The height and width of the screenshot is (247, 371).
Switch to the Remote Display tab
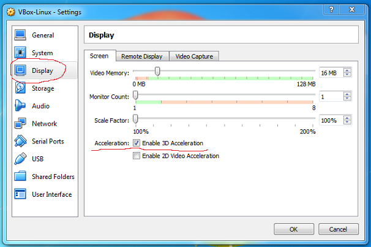click(x=142, y=56)
